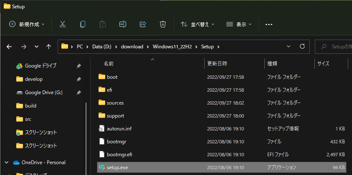
Task: Click the Setup window title folder icon
Action: 7,7
